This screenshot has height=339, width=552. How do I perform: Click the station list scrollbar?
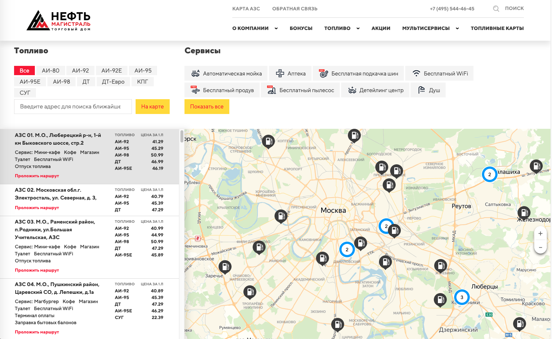(x=182, y=136)
